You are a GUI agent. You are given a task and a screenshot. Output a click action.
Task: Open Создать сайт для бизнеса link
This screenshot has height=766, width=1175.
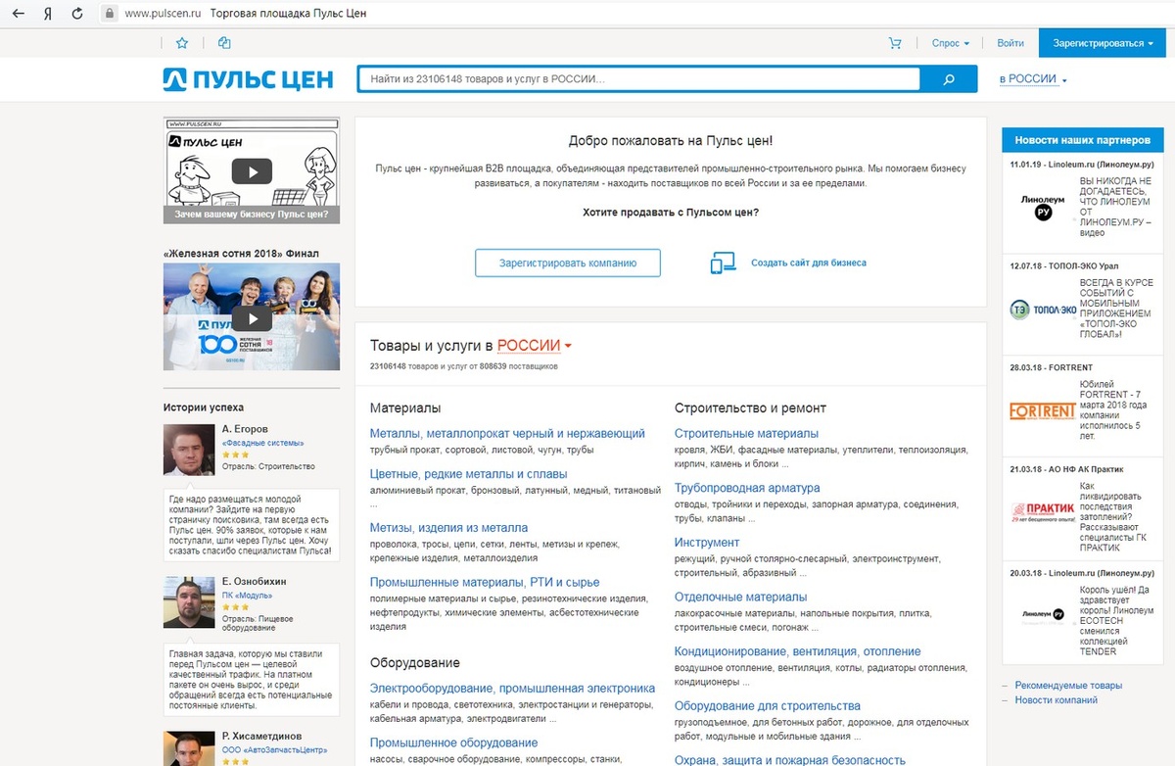(x=808, y=263)
